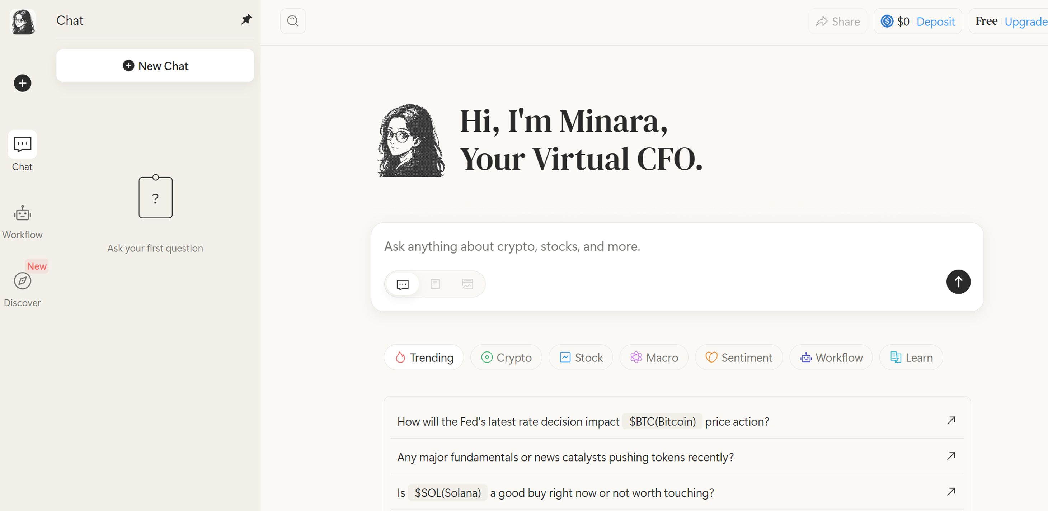Click the Chat speech-bubble icon in the sidebar
The height and width of the screenshot is (511, 1048).
coord(22,144)
